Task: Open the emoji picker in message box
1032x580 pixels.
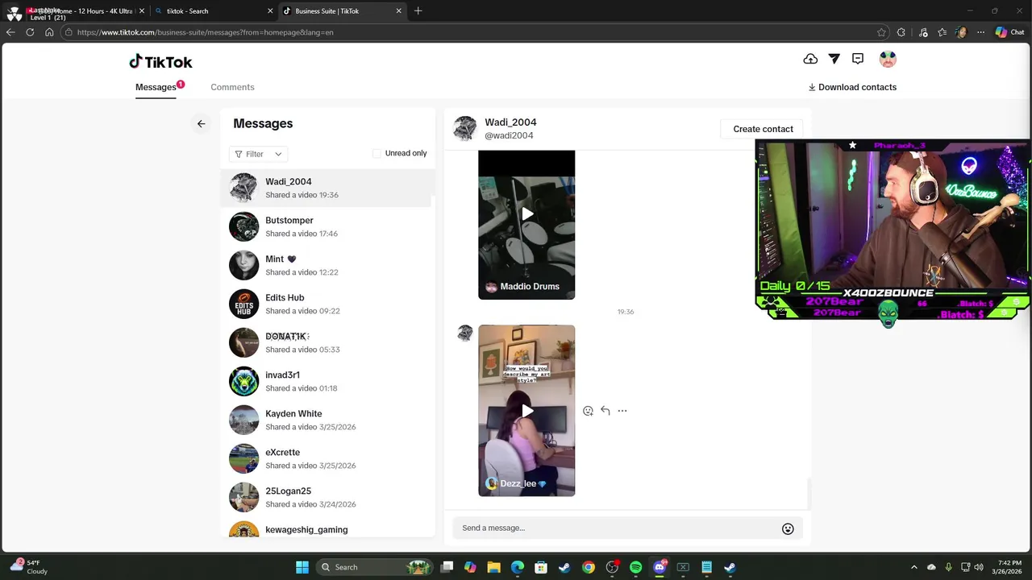Action: pos(788,528)
